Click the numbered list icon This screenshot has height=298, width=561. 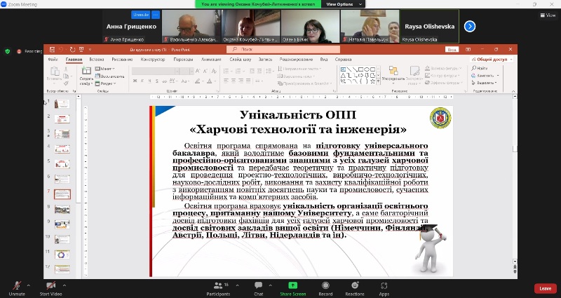tap(238, 72)
